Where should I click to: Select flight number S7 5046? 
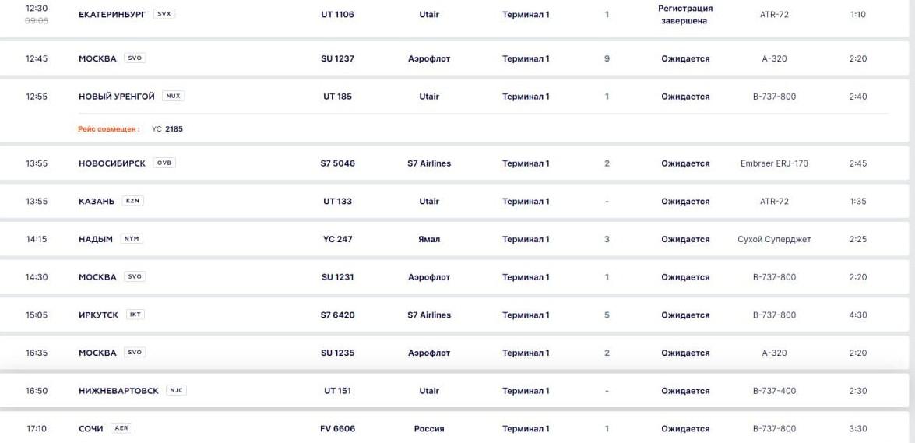337,163
